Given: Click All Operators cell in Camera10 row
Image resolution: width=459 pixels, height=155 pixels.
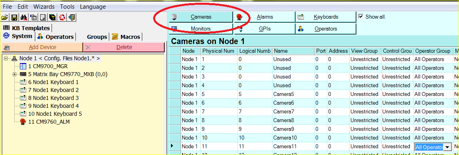Looking at the screenshot, I should click(x=433, y=138).
